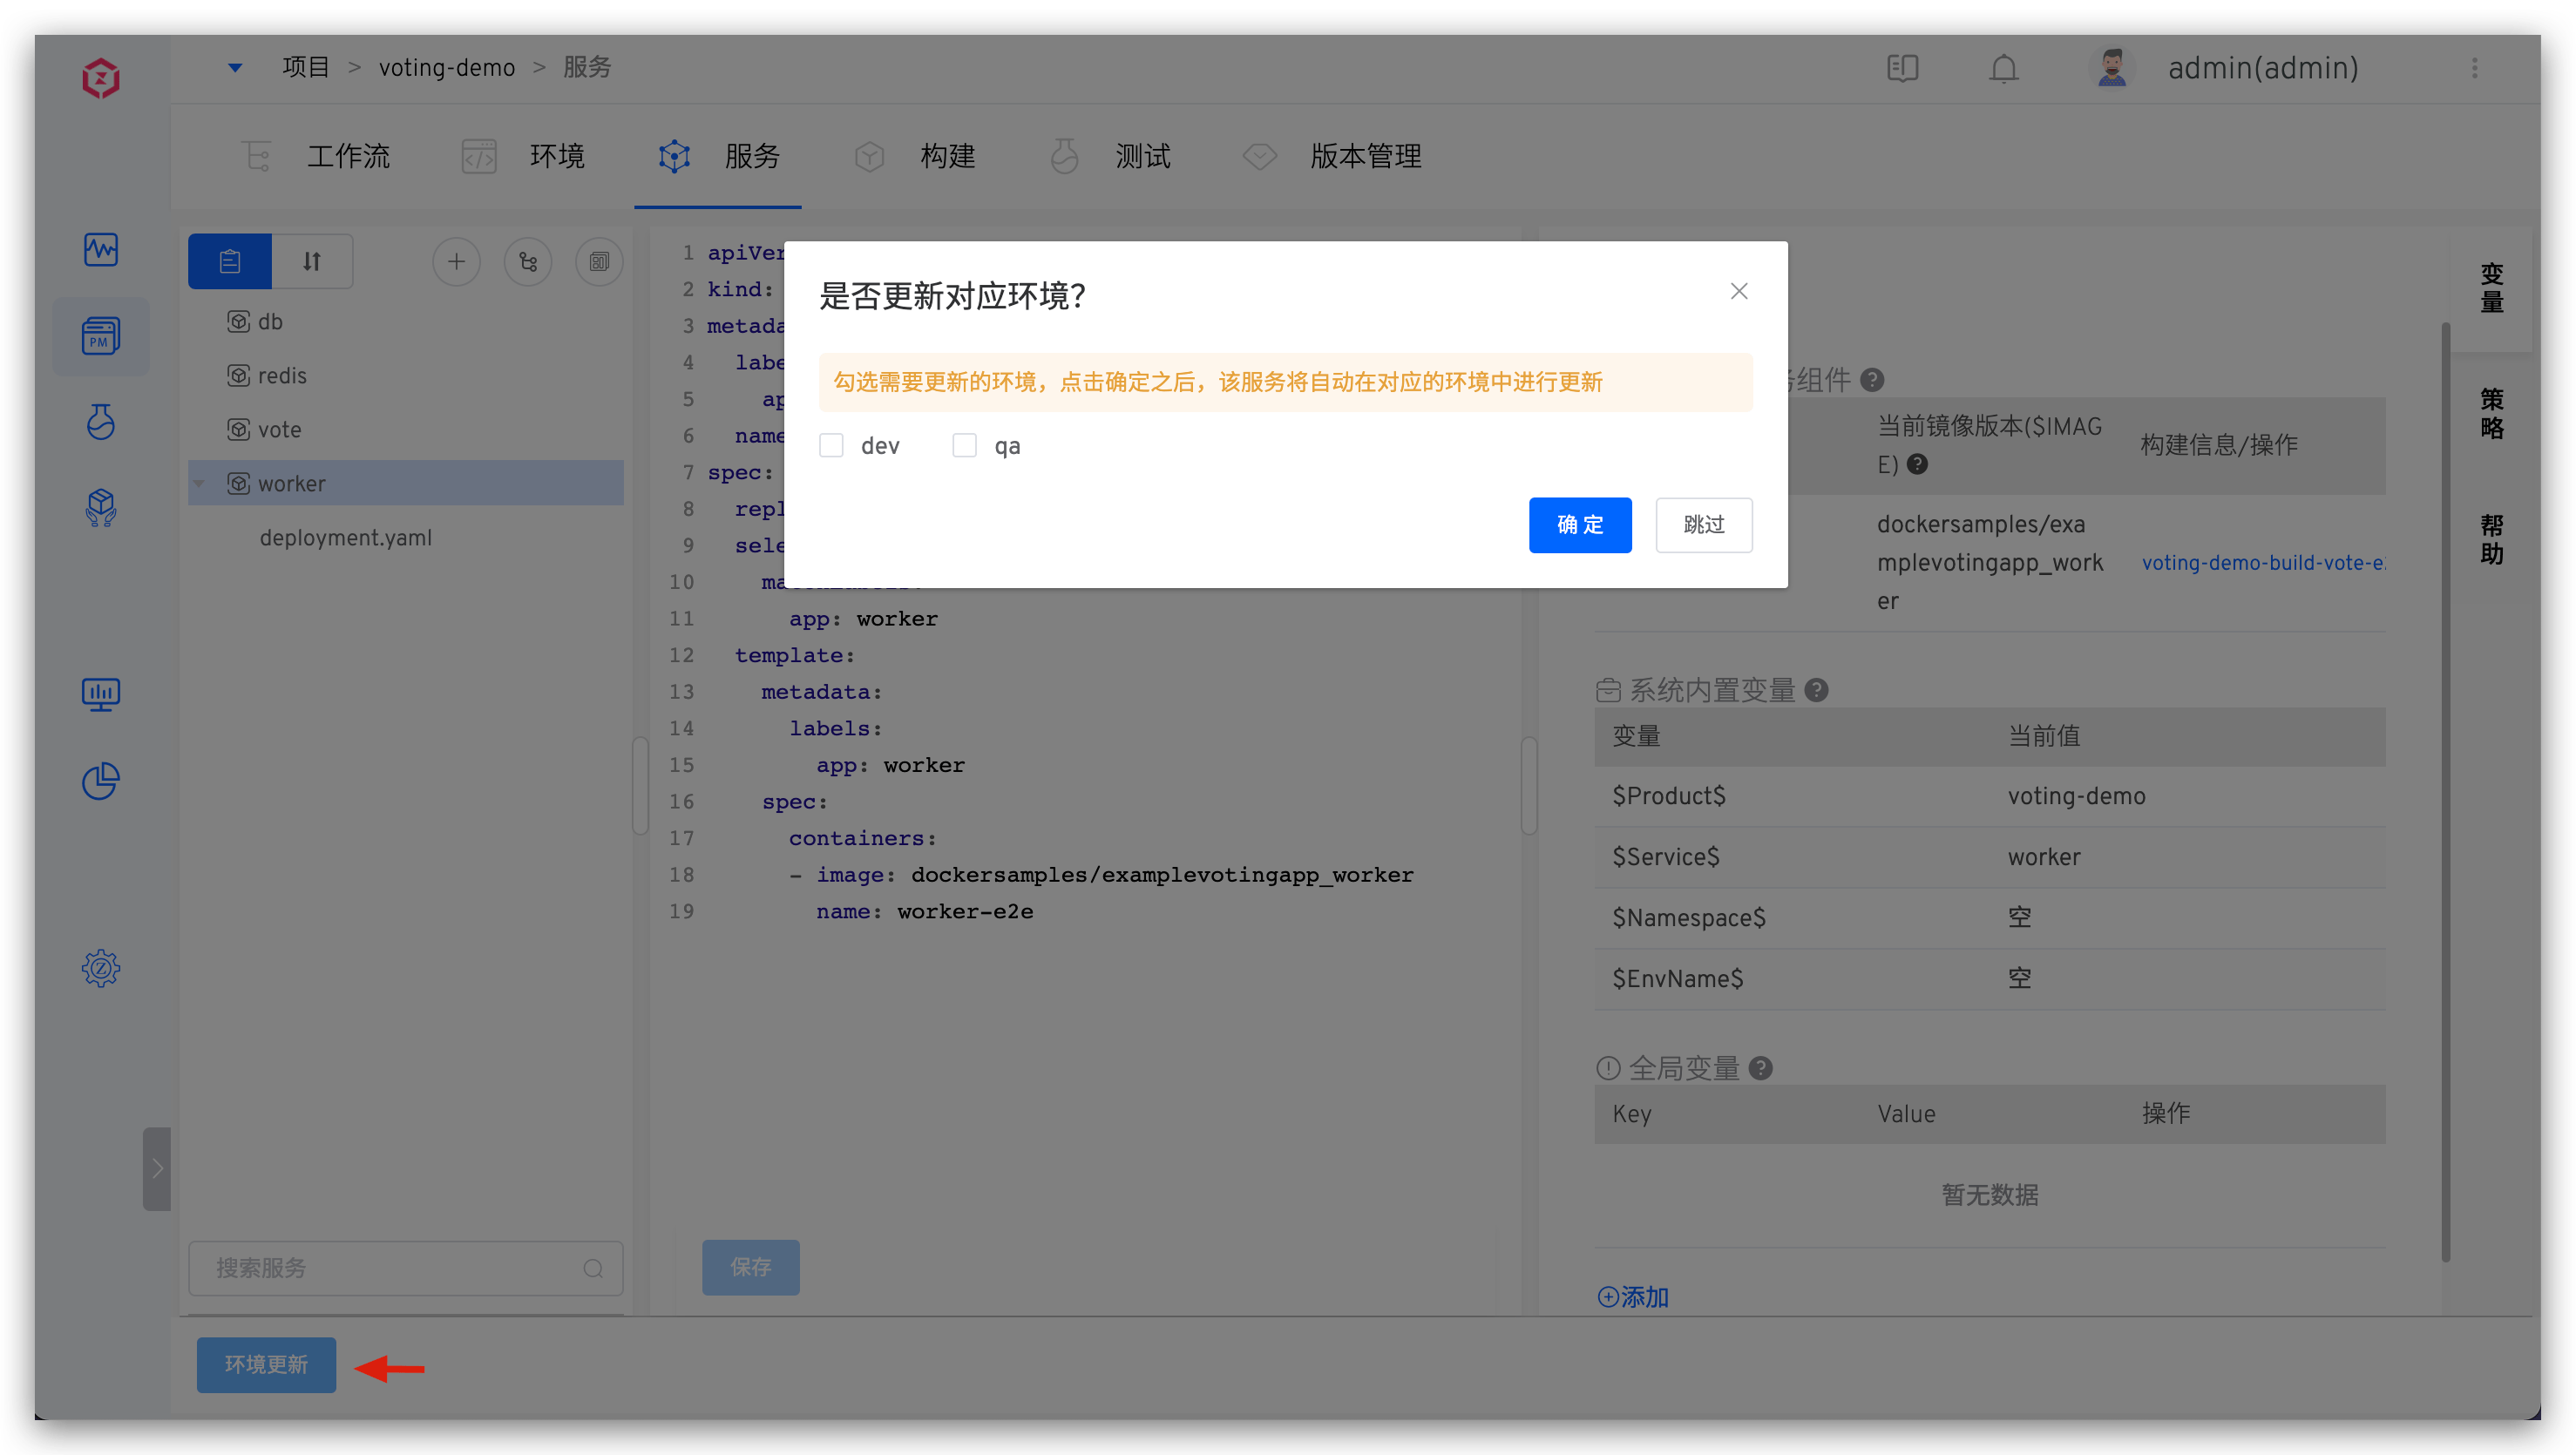The height and width of the screenshot is (1455, 2576).
Task: Switch to the 版本管理 tab
Action: (x=1366, y=156)
